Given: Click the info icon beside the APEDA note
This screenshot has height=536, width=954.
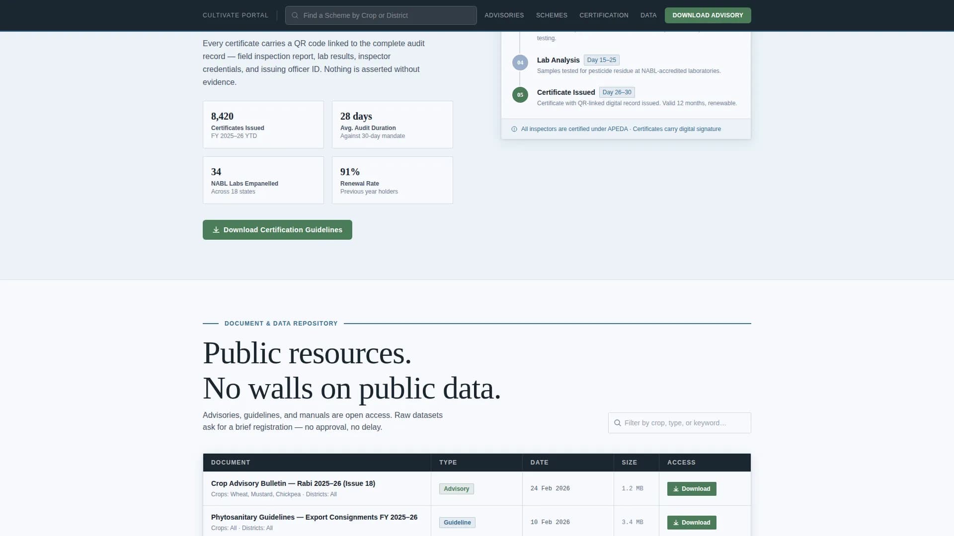Looking at the screenshot, I should [514, 129].
